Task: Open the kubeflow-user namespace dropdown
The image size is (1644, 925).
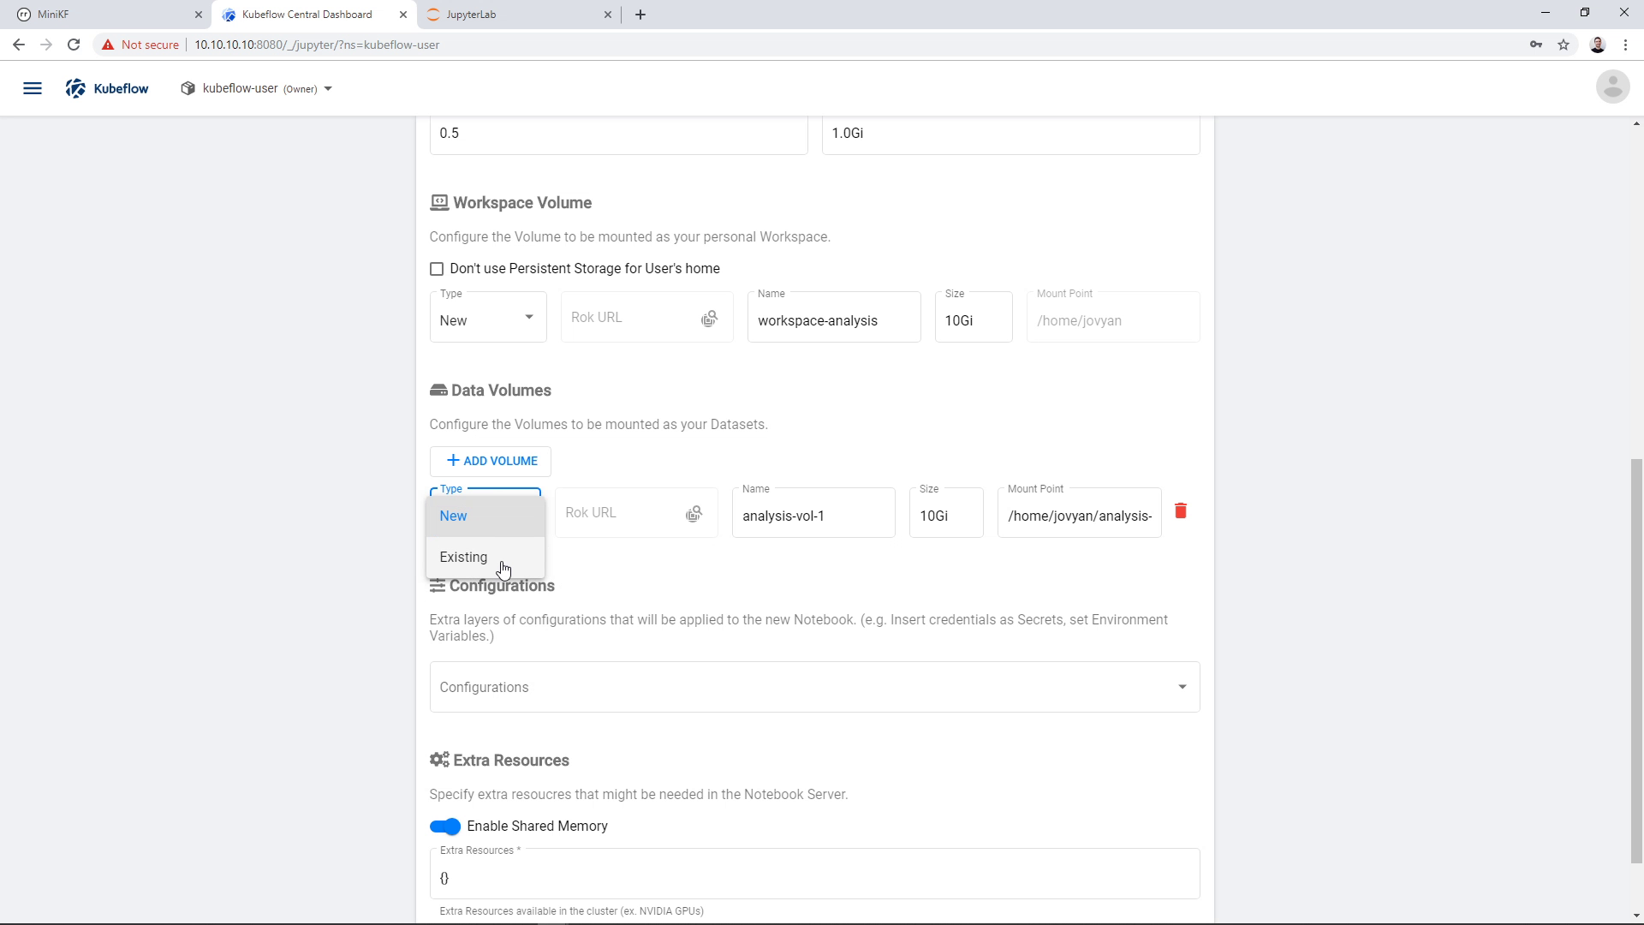Action: click(257, 88)
